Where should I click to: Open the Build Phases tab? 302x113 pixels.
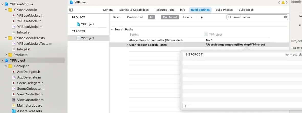click(224, 10)
